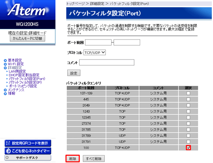Focus the コメント input field
This screenshot has width=213, height=163.
click(x=106, y=62)
